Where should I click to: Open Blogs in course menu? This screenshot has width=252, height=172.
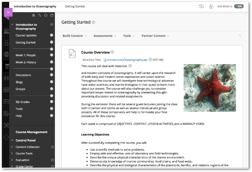pyautogui.click(x=19, y=82)
